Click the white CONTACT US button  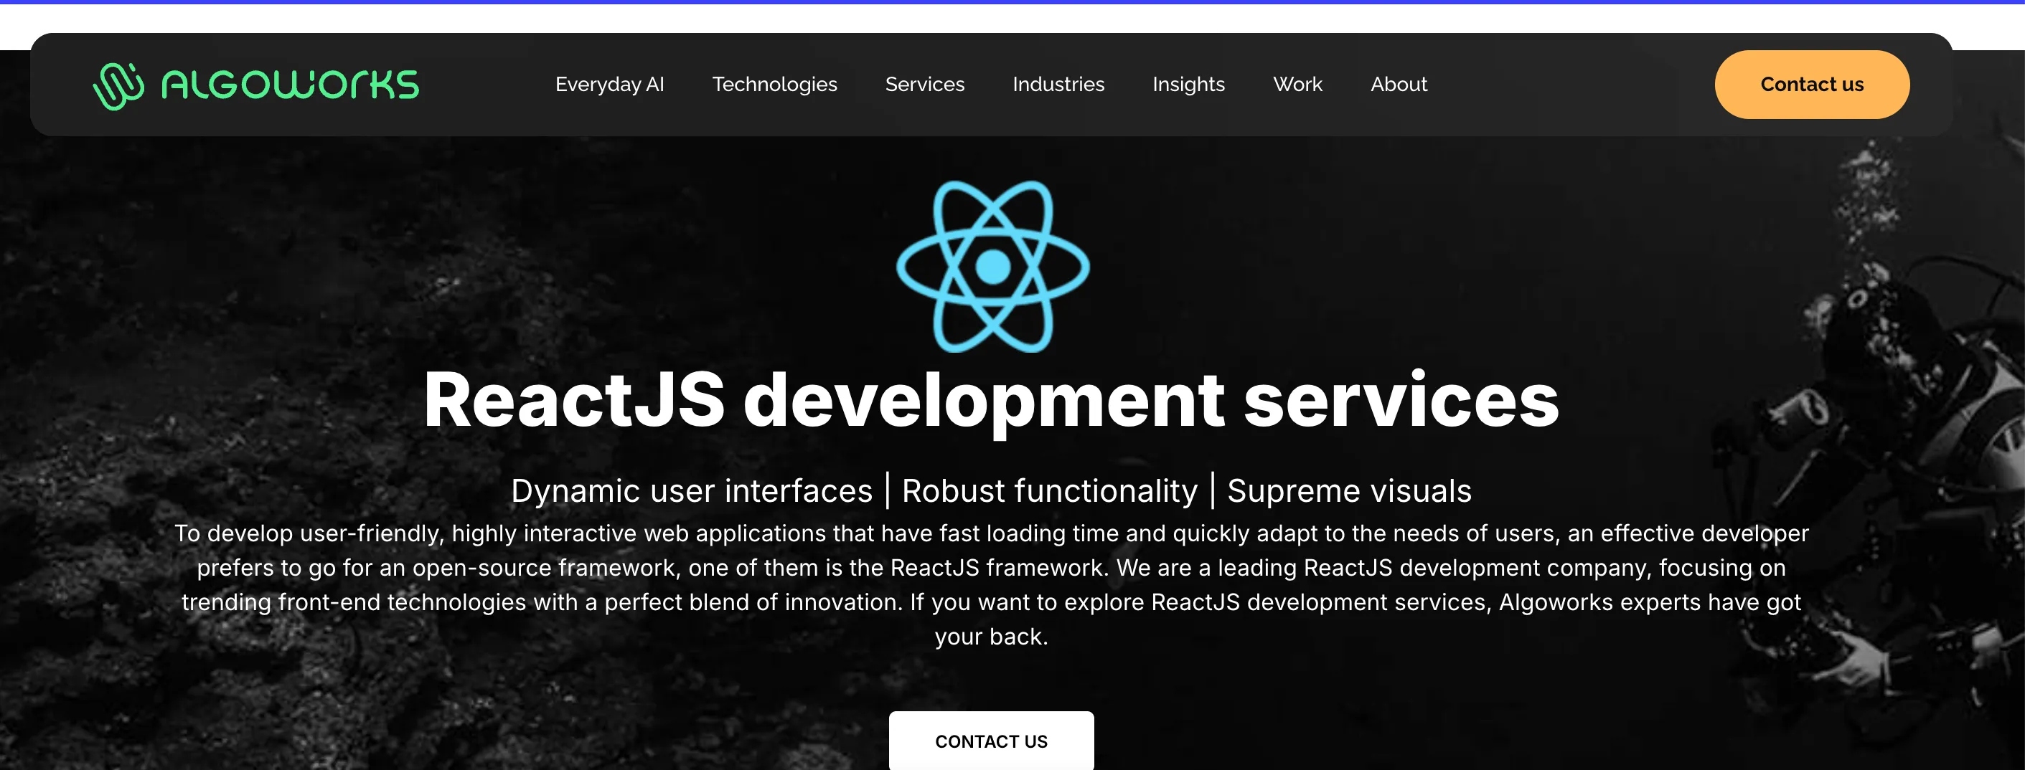click(x=991, y=740)
